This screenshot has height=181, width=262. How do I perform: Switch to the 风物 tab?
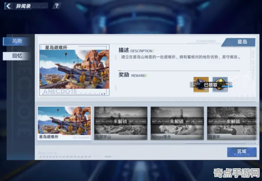point(17,41)
